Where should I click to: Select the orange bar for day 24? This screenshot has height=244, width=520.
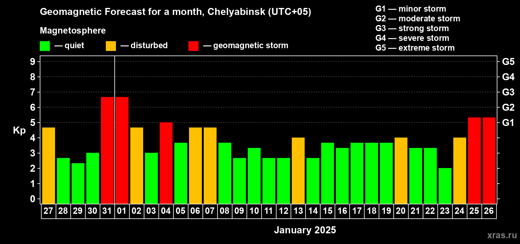point(460,171)
